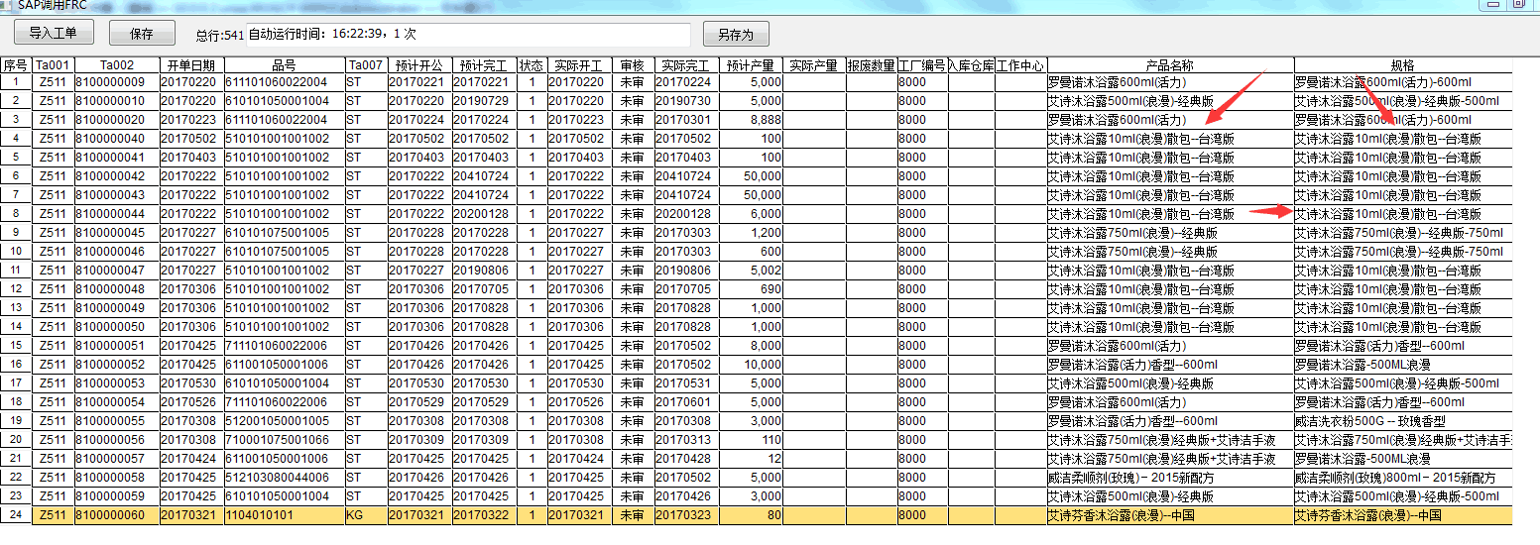Select work order cell 8100000055
Screen dimensions: 1540x545
(117, 421)
